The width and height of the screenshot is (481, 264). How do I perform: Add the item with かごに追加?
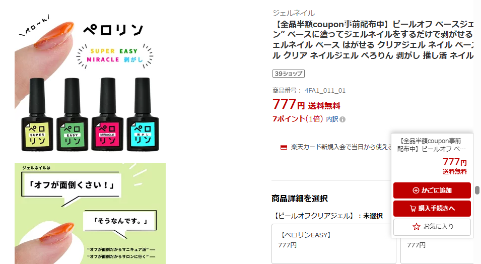pyautogui.click(x=432, y=190)
